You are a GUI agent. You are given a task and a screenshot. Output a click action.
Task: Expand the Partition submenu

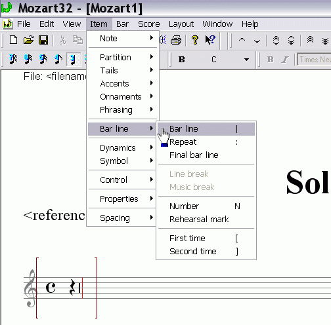coord(123,58)
